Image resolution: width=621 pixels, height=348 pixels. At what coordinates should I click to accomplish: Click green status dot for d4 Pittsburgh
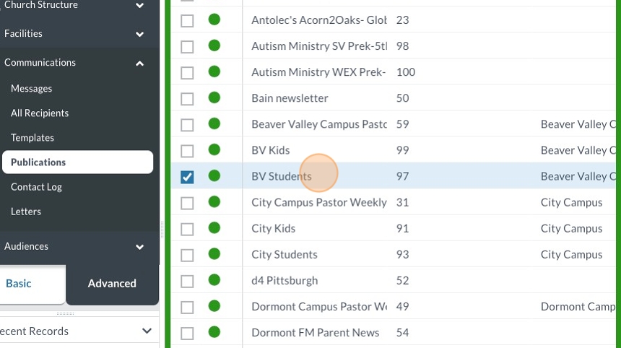coord(214,280)
